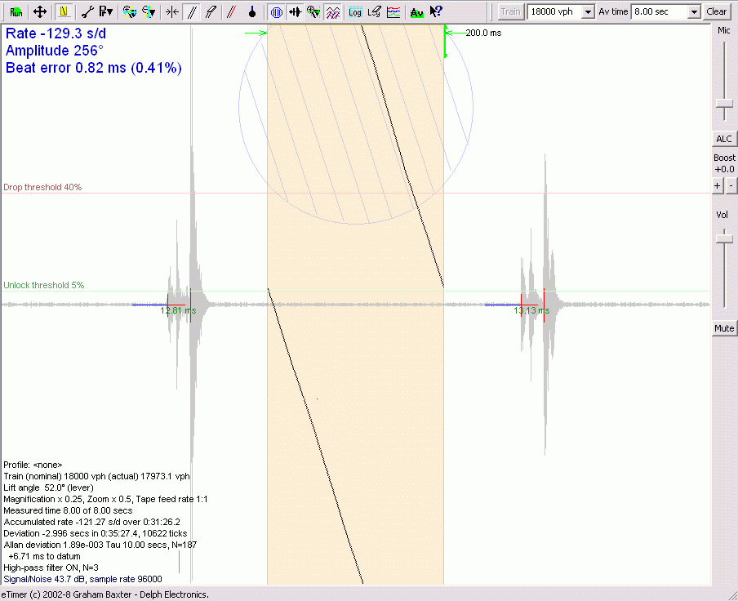Image resolution: width=738 pixels, height=601 pixels.
Task: Click the black pendulum icon
Action: [x=252, y=12]
